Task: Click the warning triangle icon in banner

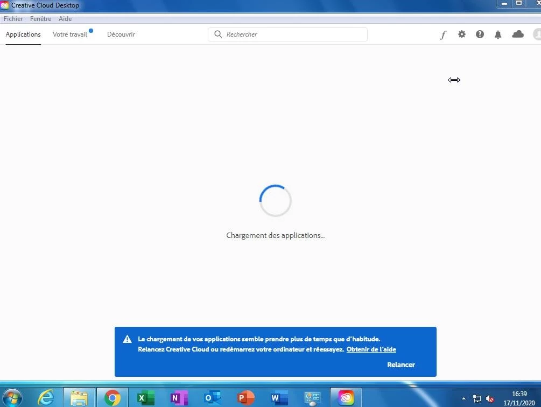Action: tap(128, 339)
